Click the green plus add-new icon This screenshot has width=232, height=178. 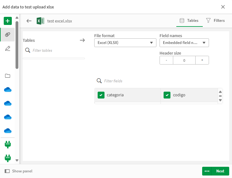point(8,21)
